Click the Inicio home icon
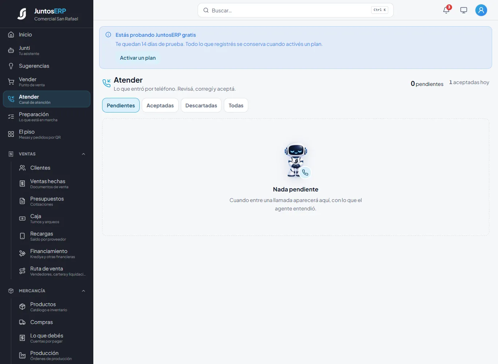 [x=11, y=35]
